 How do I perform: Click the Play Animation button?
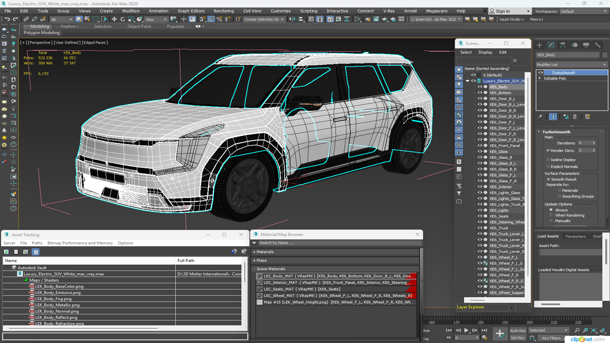466,330
